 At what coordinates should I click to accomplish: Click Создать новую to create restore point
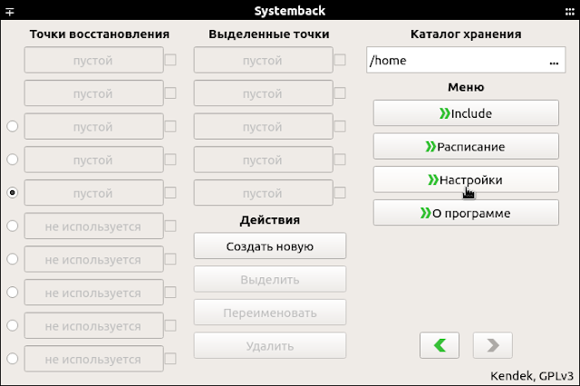(x=270, y=246)
